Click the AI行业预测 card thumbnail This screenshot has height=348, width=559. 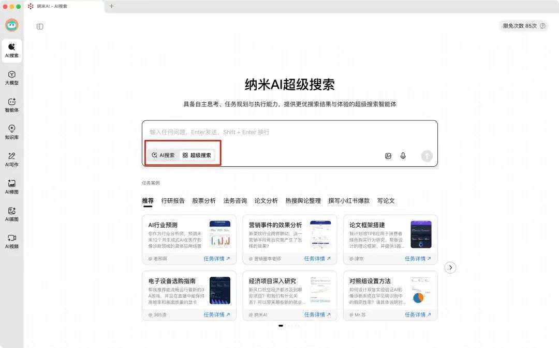(220, 234)
